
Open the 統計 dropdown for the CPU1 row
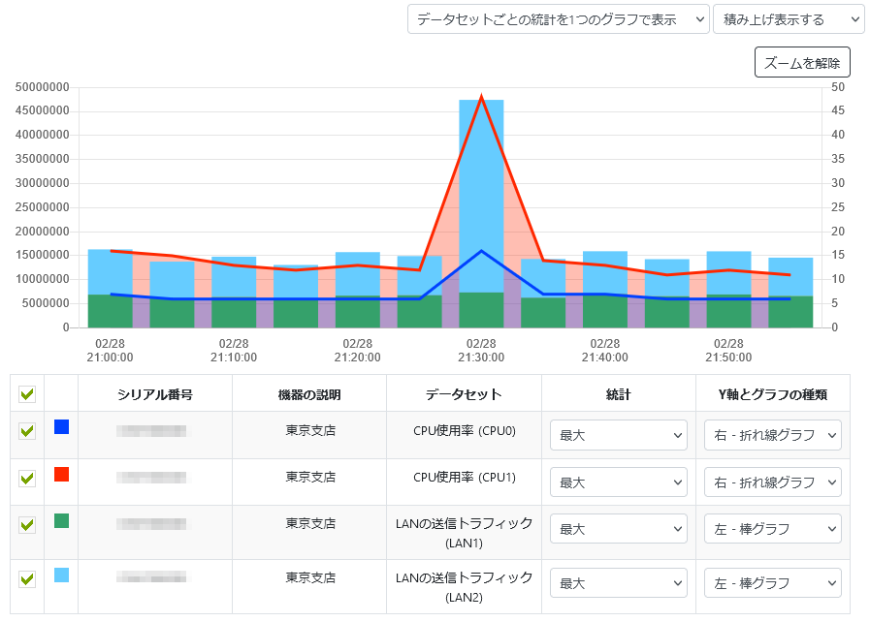click(x=618, y=482)
